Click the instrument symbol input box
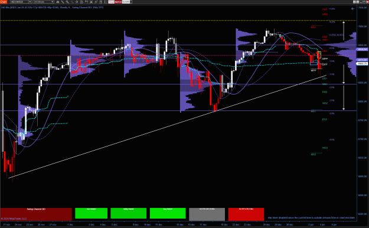Screen dimensions: 369x228 coord(19,2)
